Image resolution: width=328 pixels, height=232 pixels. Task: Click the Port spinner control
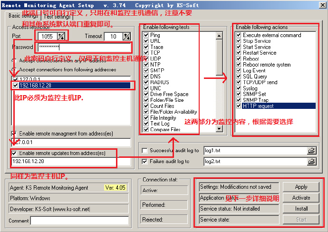coord(61,36)
